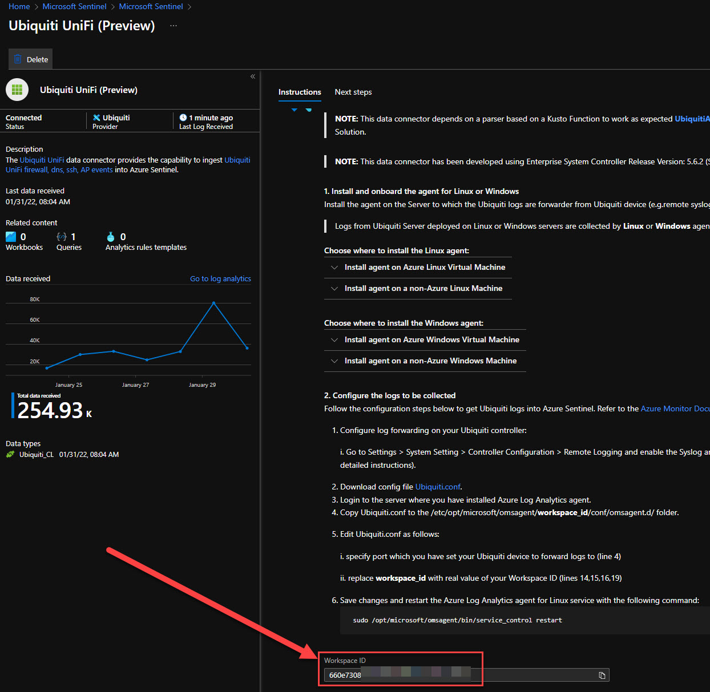The width and height of the screenshot is (710, 692).
Task: Click the 1 minute ago last log text
Action: [211, 118]
